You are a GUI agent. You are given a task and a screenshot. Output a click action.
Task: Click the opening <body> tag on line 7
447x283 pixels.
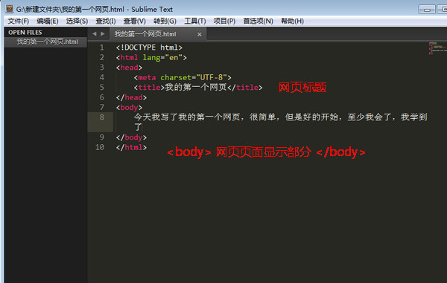[x=129, y=108]
